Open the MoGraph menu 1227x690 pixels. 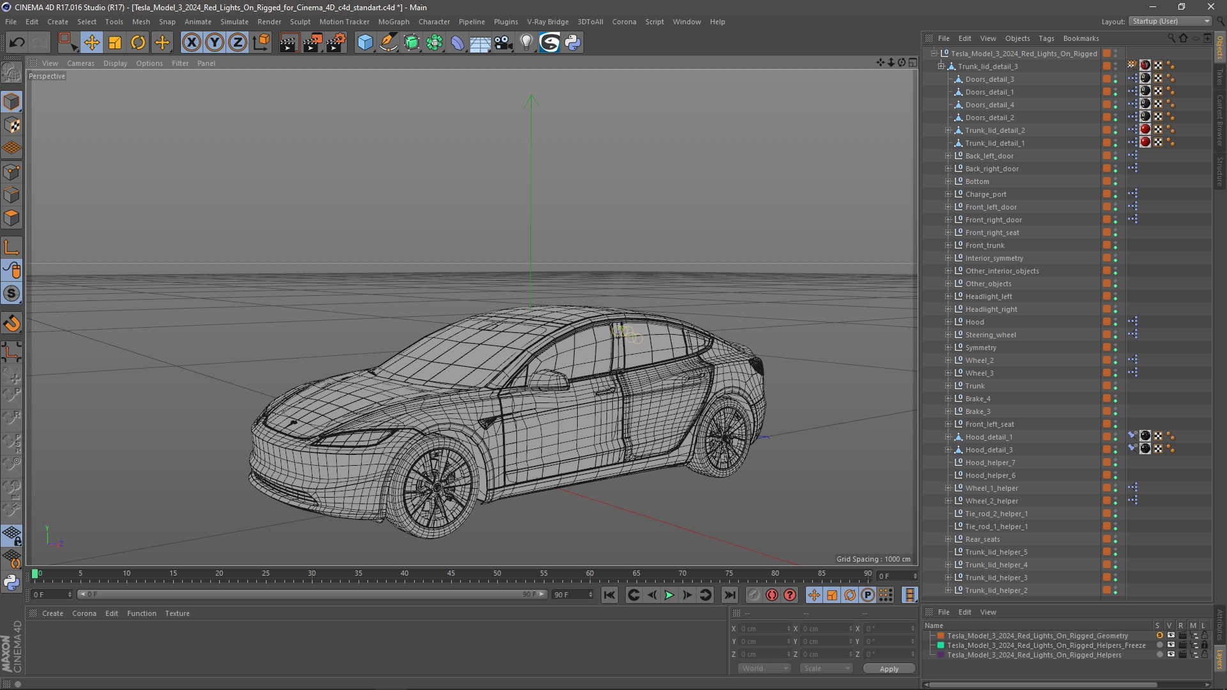point(394,22)
